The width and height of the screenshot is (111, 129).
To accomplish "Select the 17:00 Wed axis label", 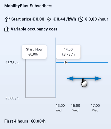I will point(95,108).
